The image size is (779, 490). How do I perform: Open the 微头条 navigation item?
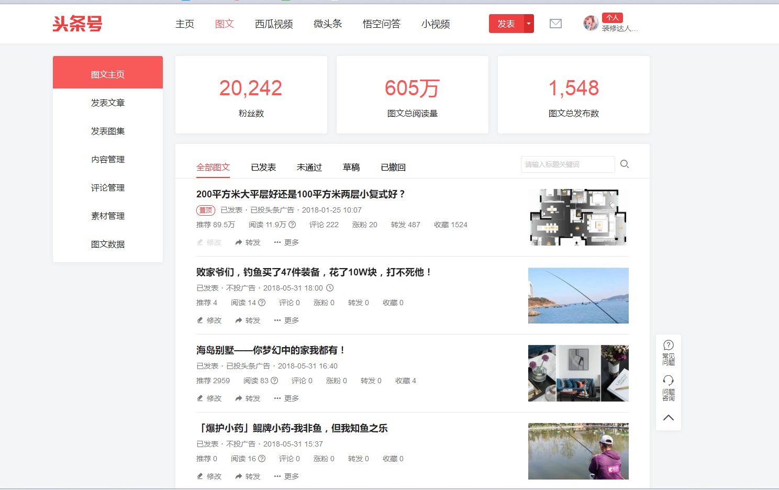click(x=327, y=24)
